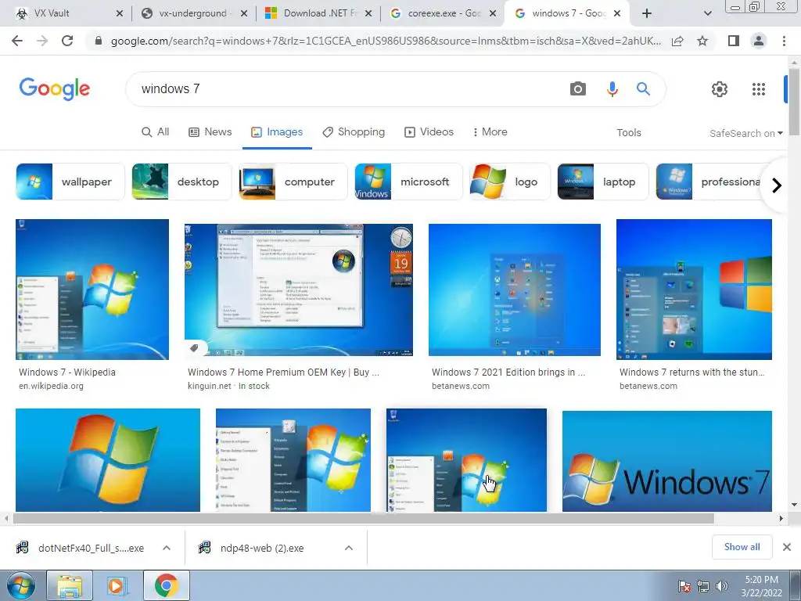Filter images by laptop chip

click(x=603, y=182)
